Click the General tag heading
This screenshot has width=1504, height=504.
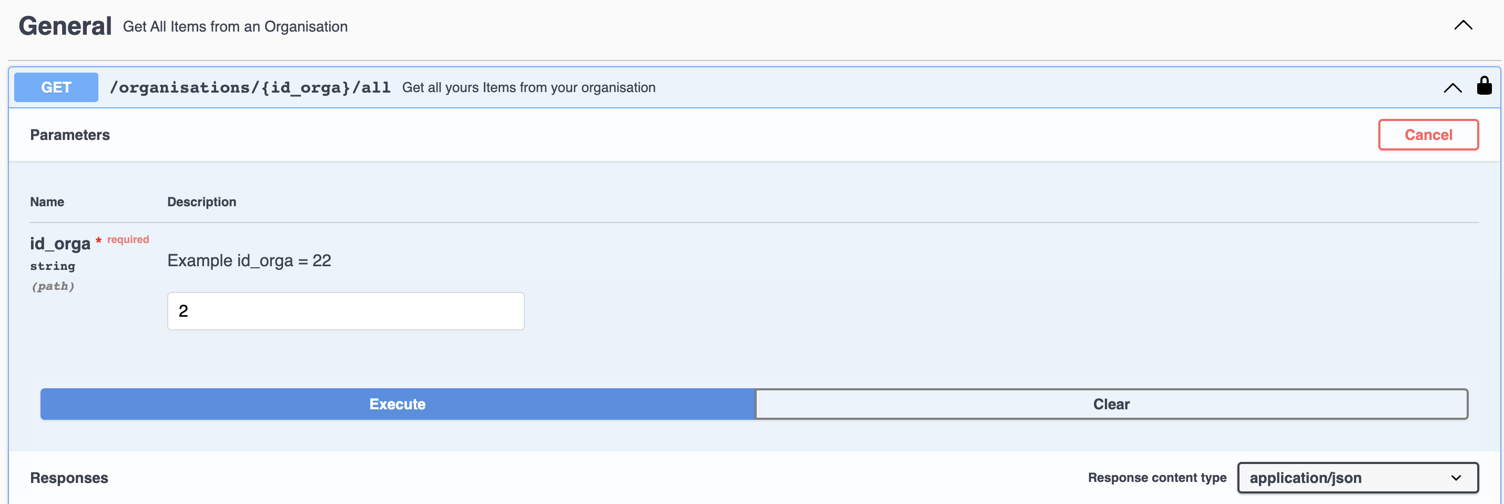65,26
